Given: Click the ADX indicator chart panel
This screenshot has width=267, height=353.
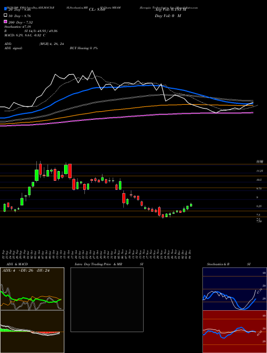Looking at the screenshot, I should [x=32, y=289].
